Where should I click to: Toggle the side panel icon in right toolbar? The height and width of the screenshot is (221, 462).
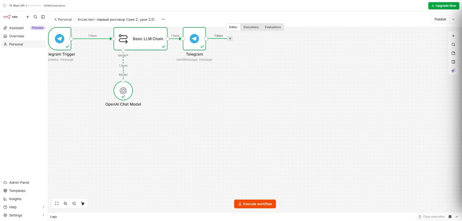(x=453, y=62)
